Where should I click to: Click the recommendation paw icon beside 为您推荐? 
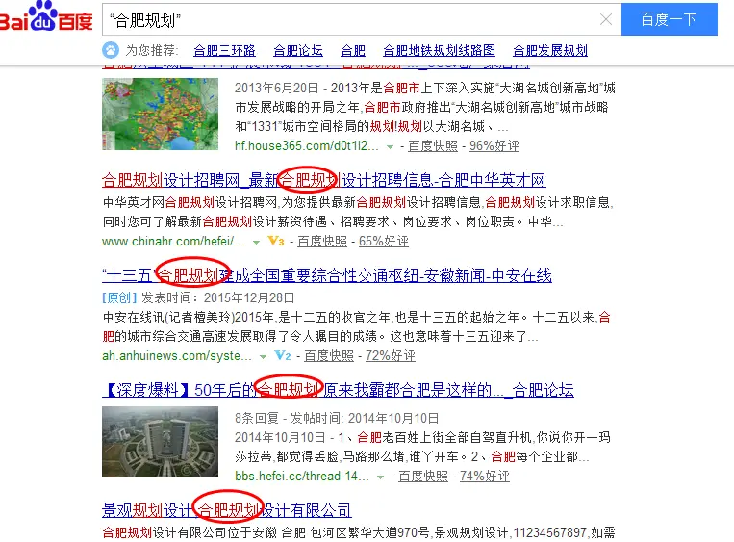tap(111, 50)
